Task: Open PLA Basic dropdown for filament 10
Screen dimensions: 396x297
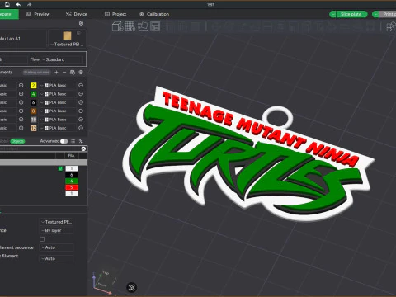Action: click(58, 120)
